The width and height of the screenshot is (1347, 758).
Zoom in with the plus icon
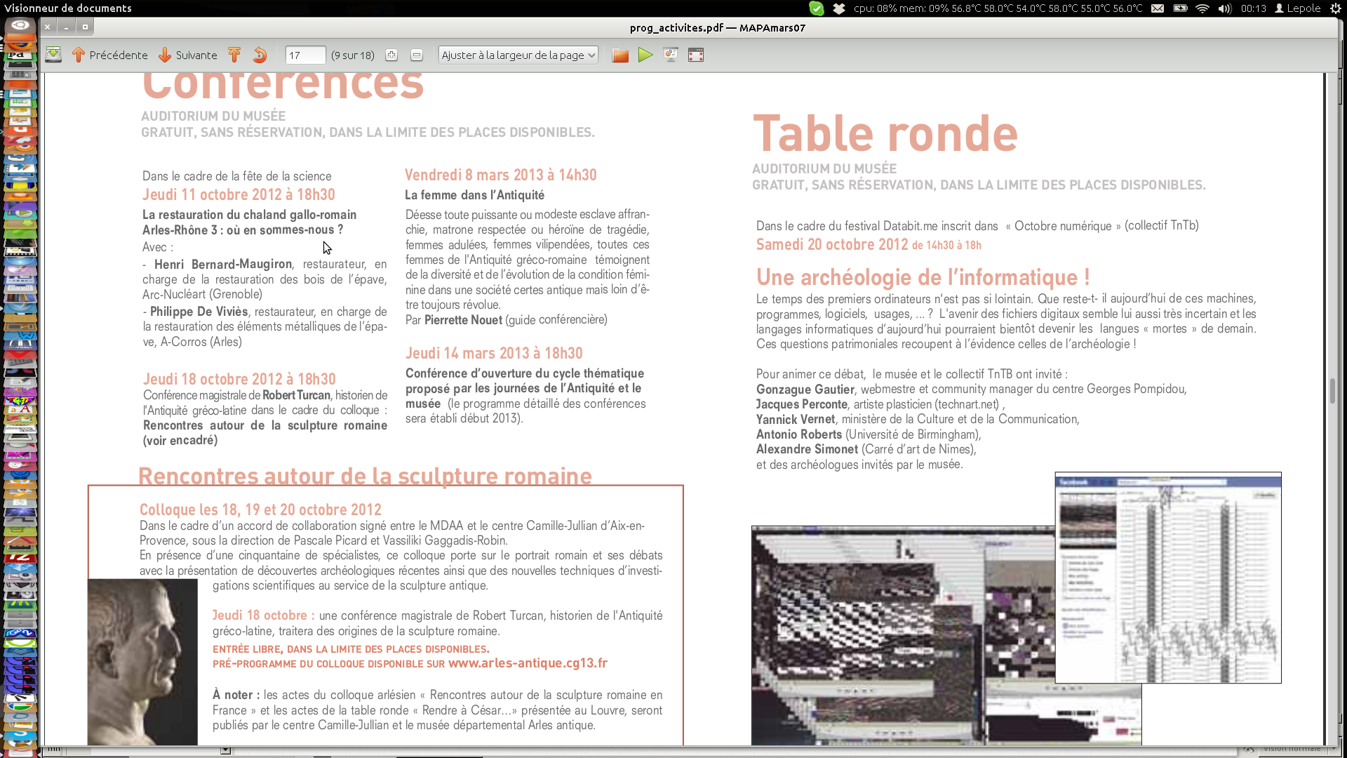pos(391,55)
